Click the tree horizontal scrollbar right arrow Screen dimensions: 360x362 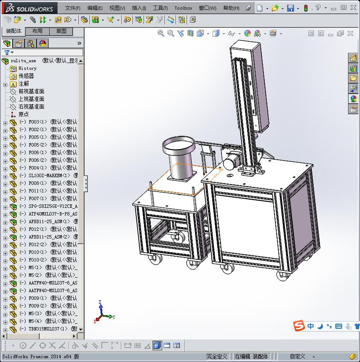coord(74,336)
